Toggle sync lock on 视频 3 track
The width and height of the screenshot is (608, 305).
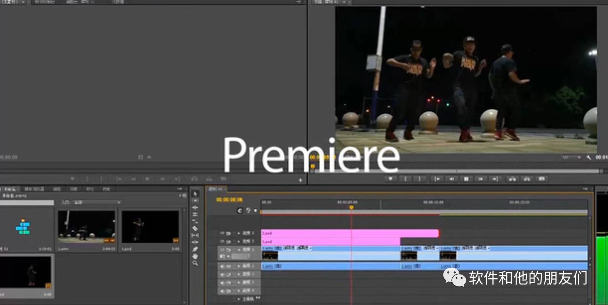[x=228, y=233]
